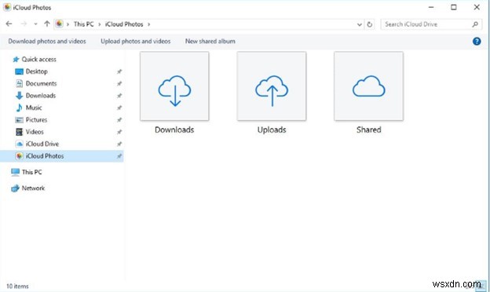Click the iCloud Photos title bar icon
Image resolution: width=490 pixels, height=292 pixels.
pyautogui.click(x=7, y=7)
